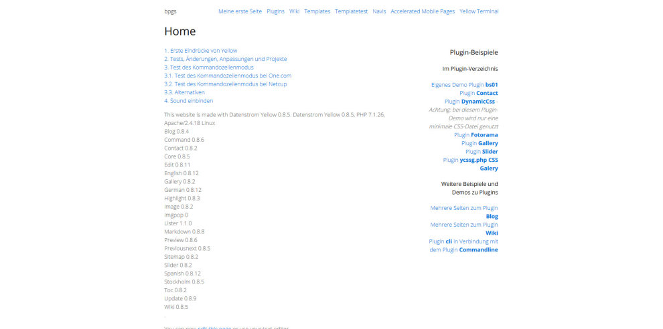Jump to Erste Eindrücke von Yellow
The height and width of the screenshot is (329, 663).
point(200,51)
